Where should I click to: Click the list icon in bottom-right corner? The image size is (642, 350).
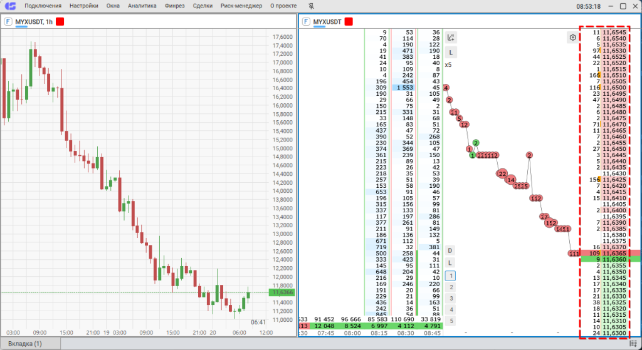coord(633,344)
